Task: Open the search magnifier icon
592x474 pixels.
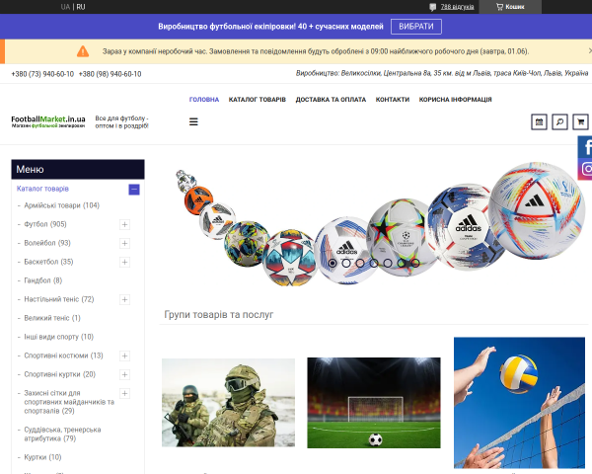Action: pos(559,122)
